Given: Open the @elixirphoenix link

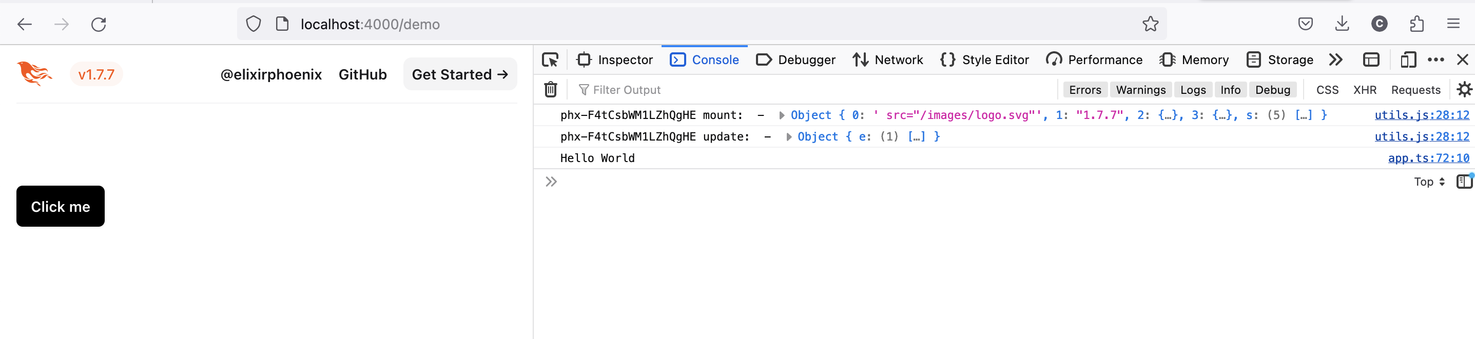Looking at the screenshot, I should 271,74.
